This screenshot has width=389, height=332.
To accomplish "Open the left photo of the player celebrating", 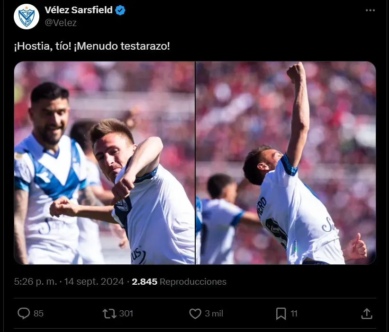I will click(104, 163).
